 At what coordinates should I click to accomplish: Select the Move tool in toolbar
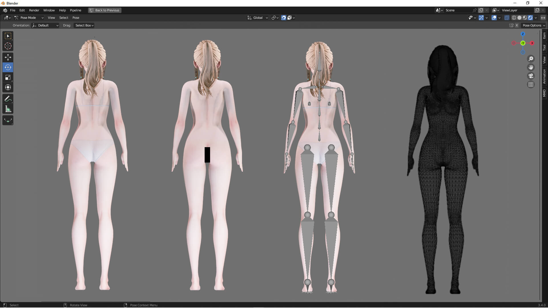click(x=8, y=57)
